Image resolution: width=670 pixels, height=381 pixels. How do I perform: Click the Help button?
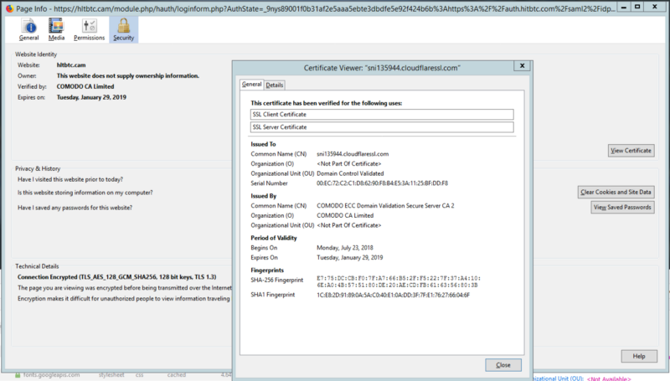pos(639,356)
